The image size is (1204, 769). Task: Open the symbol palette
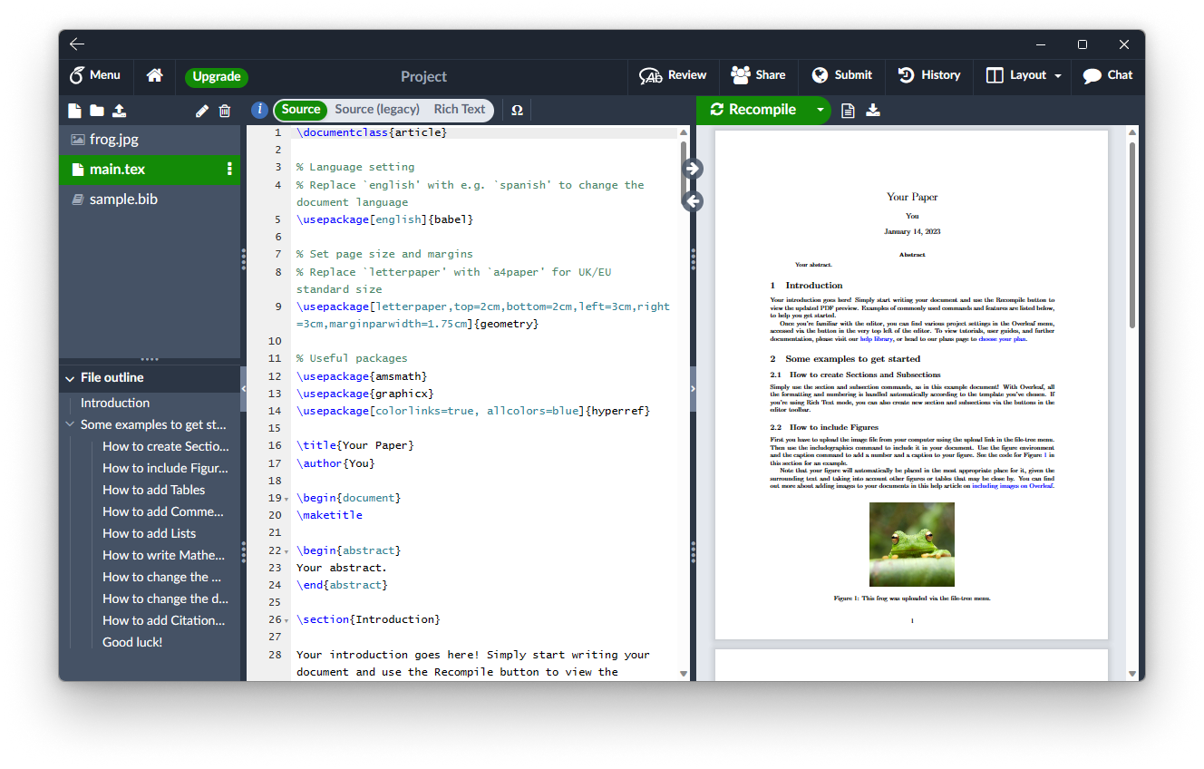click(x=517, y=110)
